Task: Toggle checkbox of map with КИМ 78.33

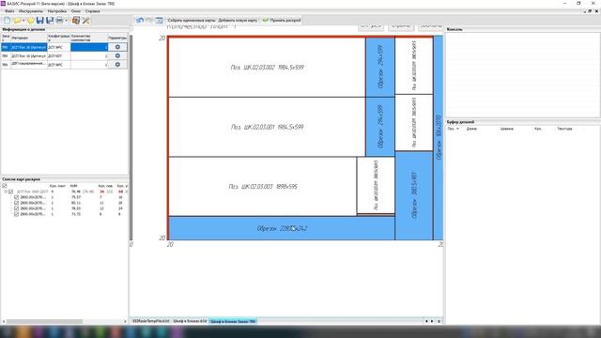Action: 17,208
